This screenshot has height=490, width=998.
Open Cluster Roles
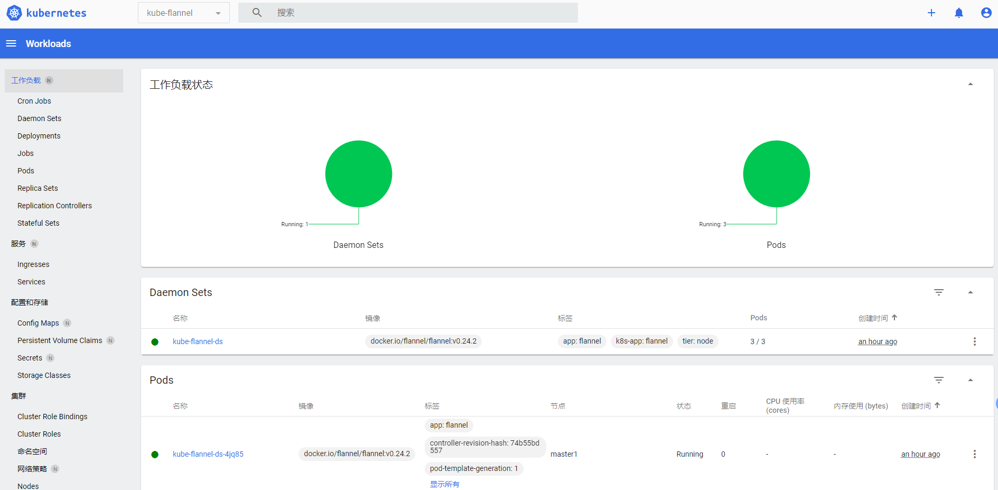39,434
